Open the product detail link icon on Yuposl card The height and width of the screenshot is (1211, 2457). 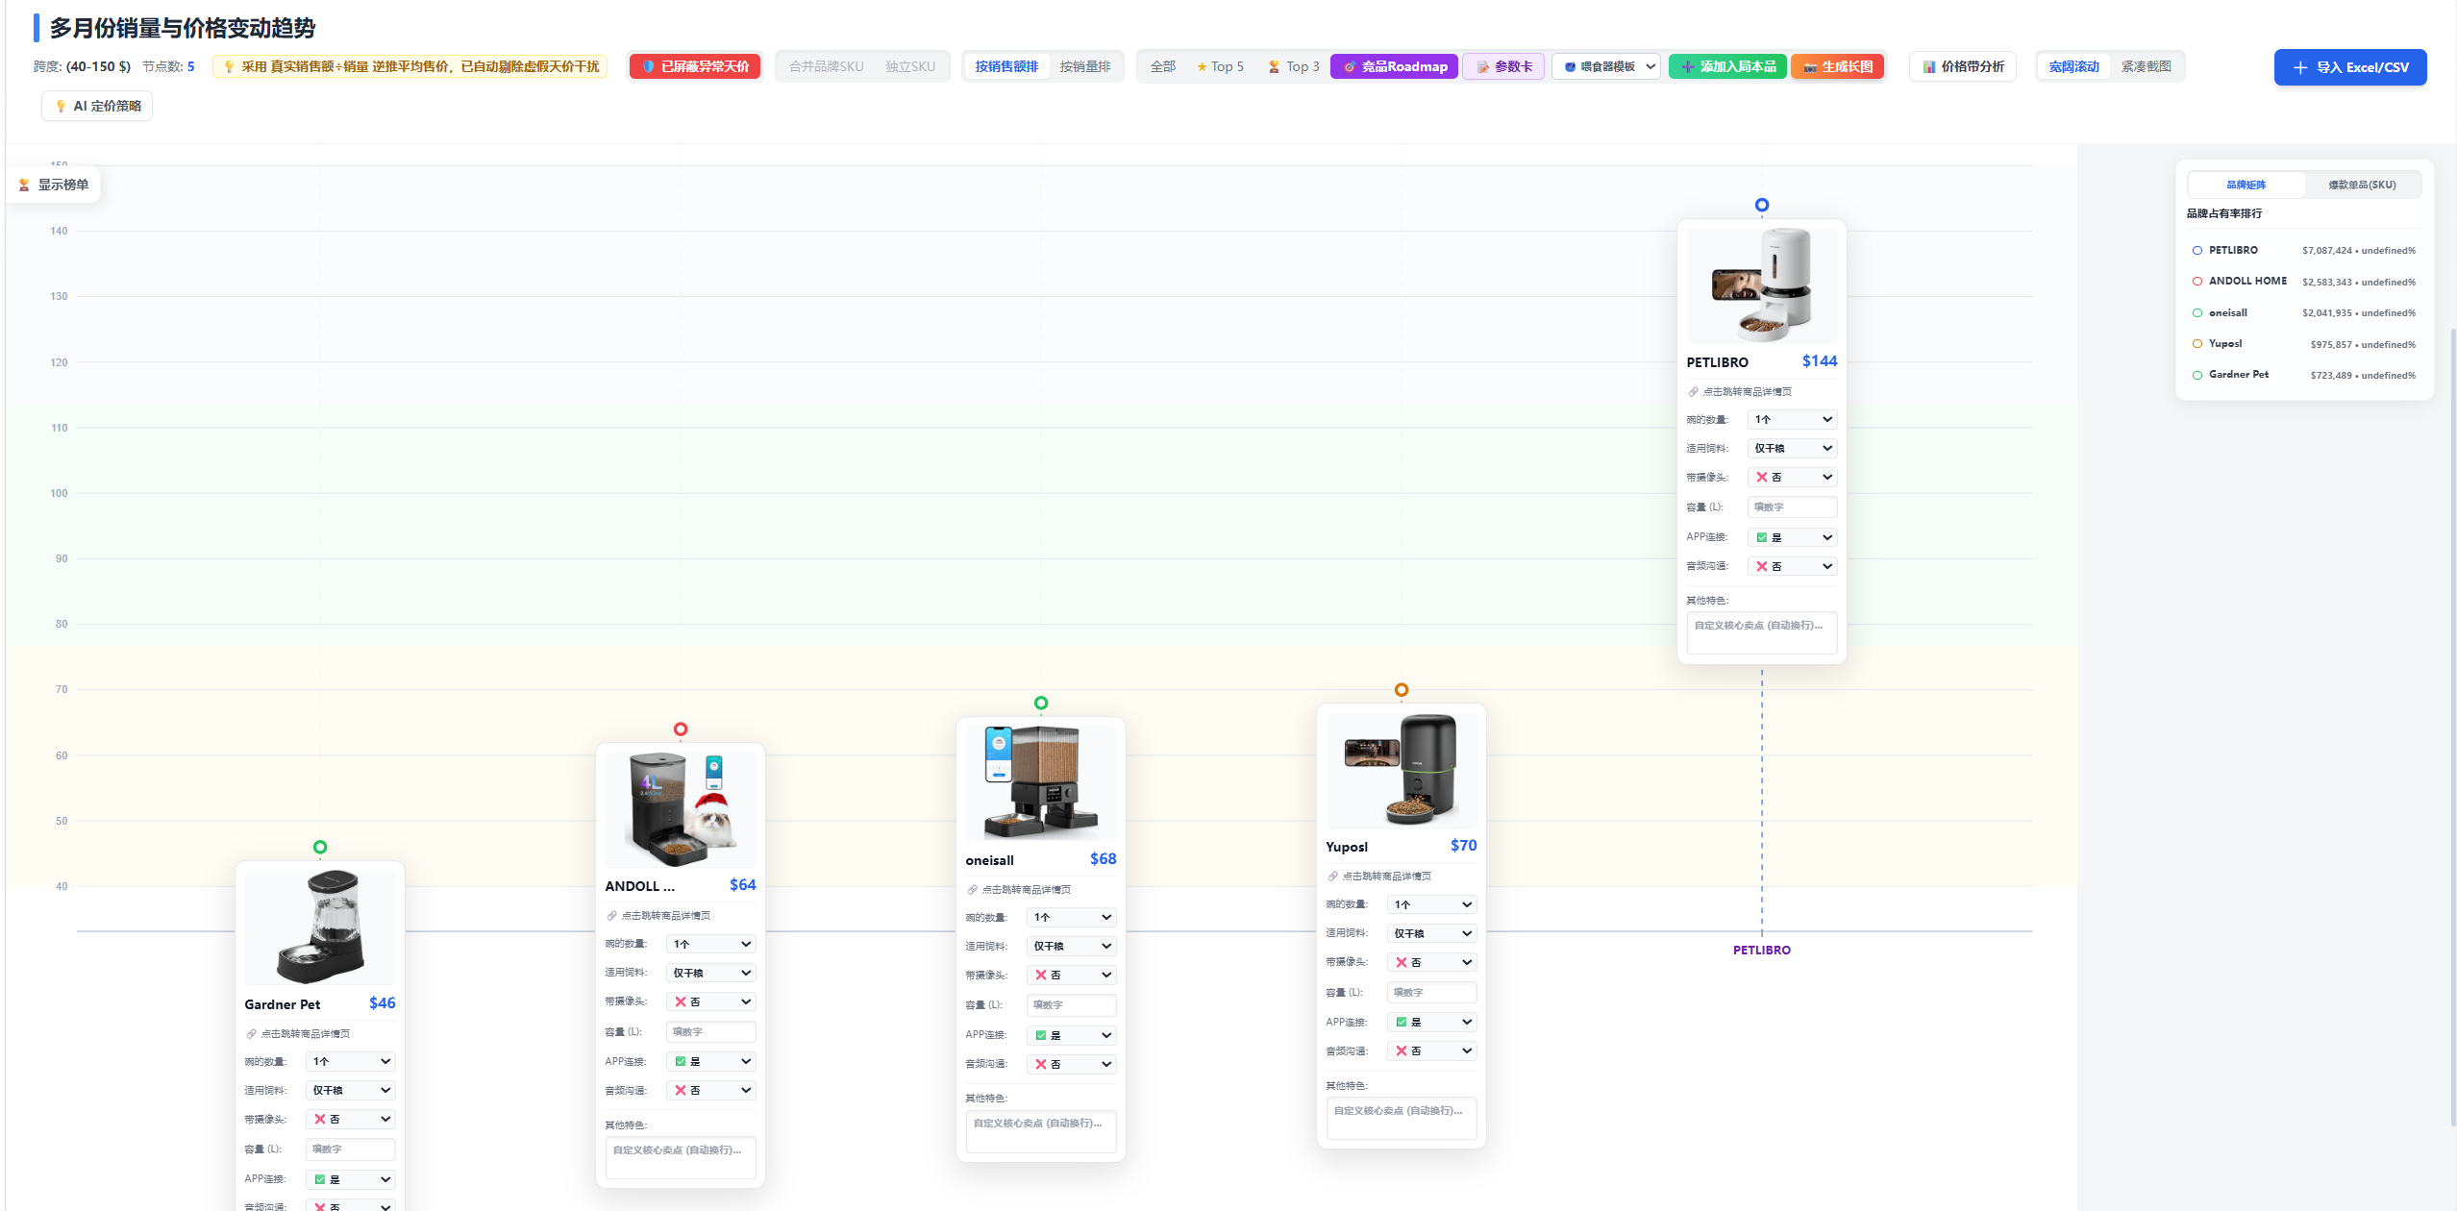[1332, 877]
